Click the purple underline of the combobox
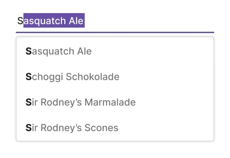230x158 pixels. tap(115, 32)
